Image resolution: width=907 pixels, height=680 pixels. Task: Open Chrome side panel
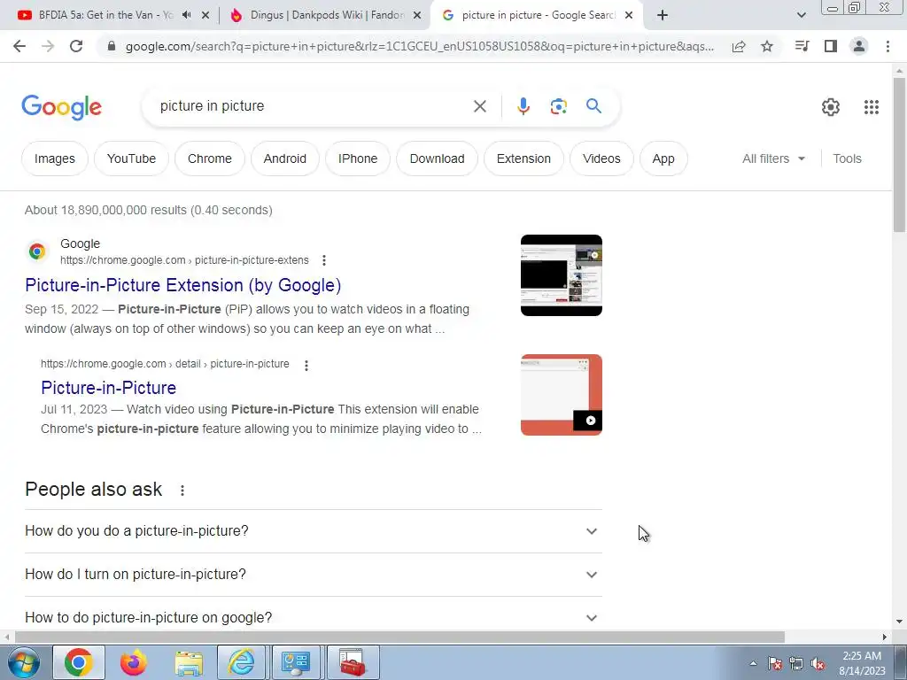(x=831, y=46)
